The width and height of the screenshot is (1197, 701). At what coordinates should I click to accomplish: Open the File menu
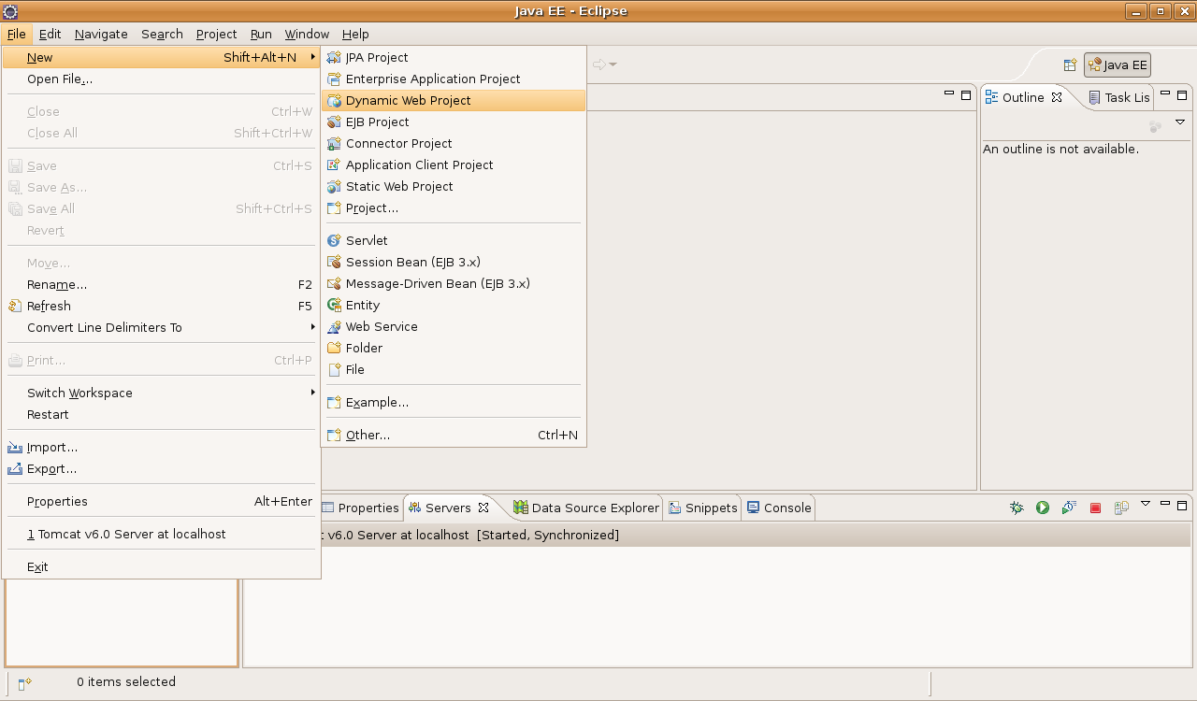click(x=17, y=34)
